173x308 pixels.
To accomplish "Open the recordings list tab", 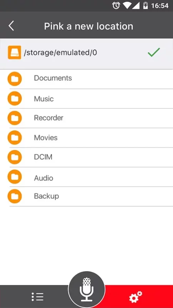I will point(37,296).
